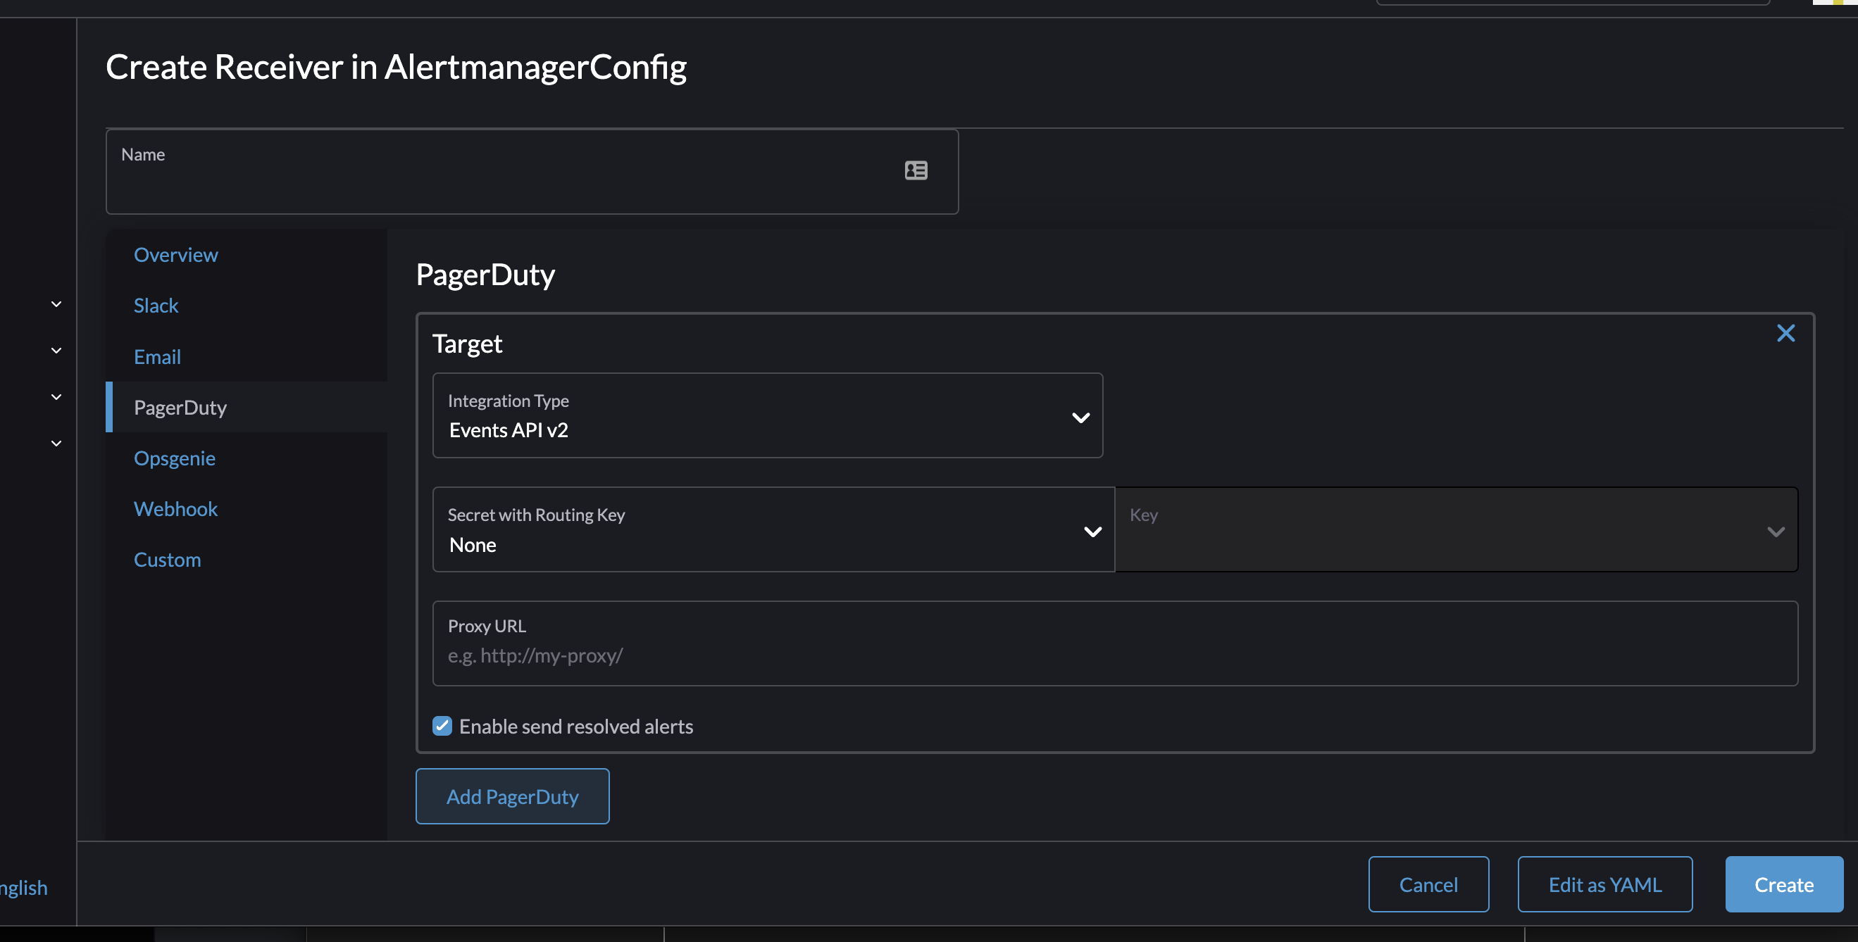Open the Secret with Routing Key dropdown
This screenshot has height=942, width=1858.
(1092, 531)
